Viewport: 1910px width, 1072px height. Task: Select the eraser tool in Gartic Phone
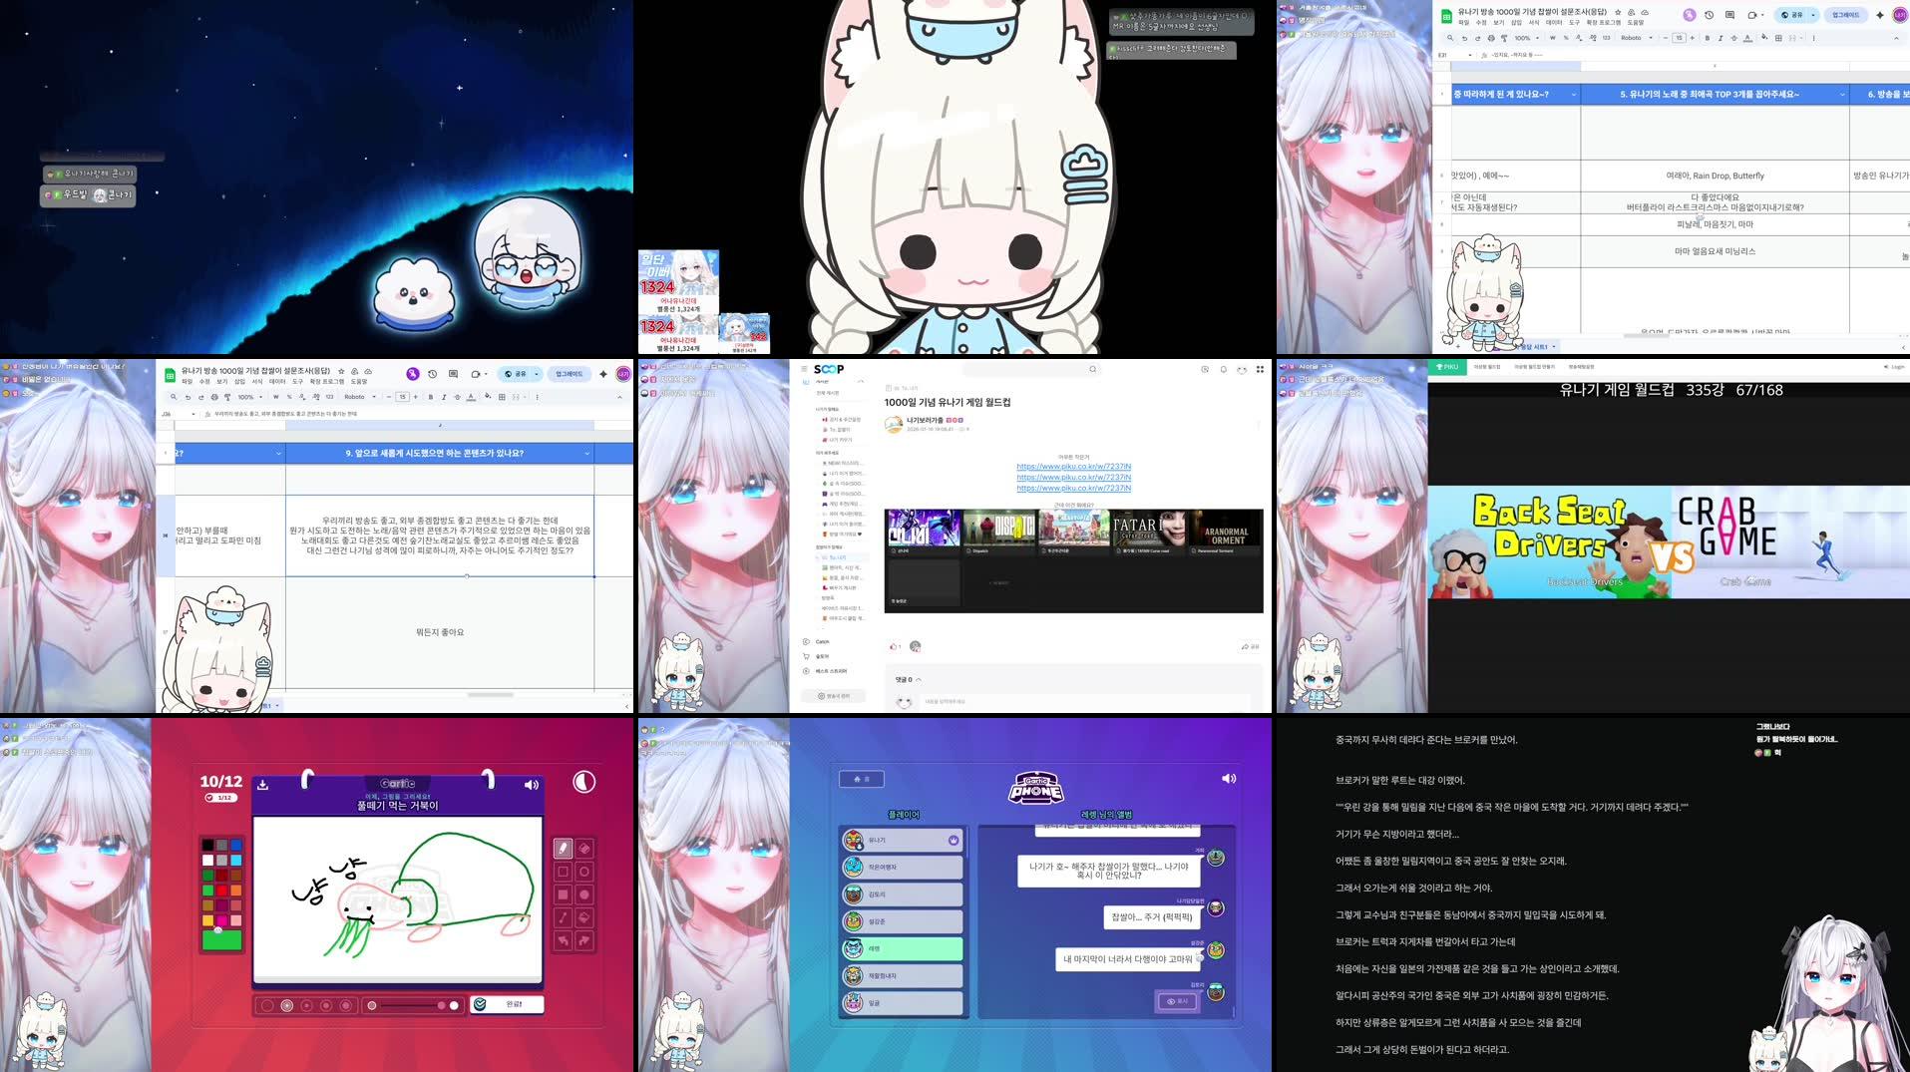point(582,848)
